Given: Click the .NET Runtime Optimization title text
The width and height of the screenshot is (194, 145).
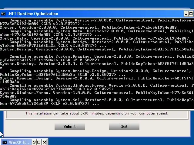Looking at the screenshot, I should pos(33,14).
